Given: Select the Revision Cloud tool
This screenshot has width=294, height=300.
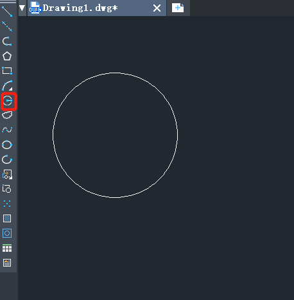Looking at the screenshot, I should click(x=7, y=115).
